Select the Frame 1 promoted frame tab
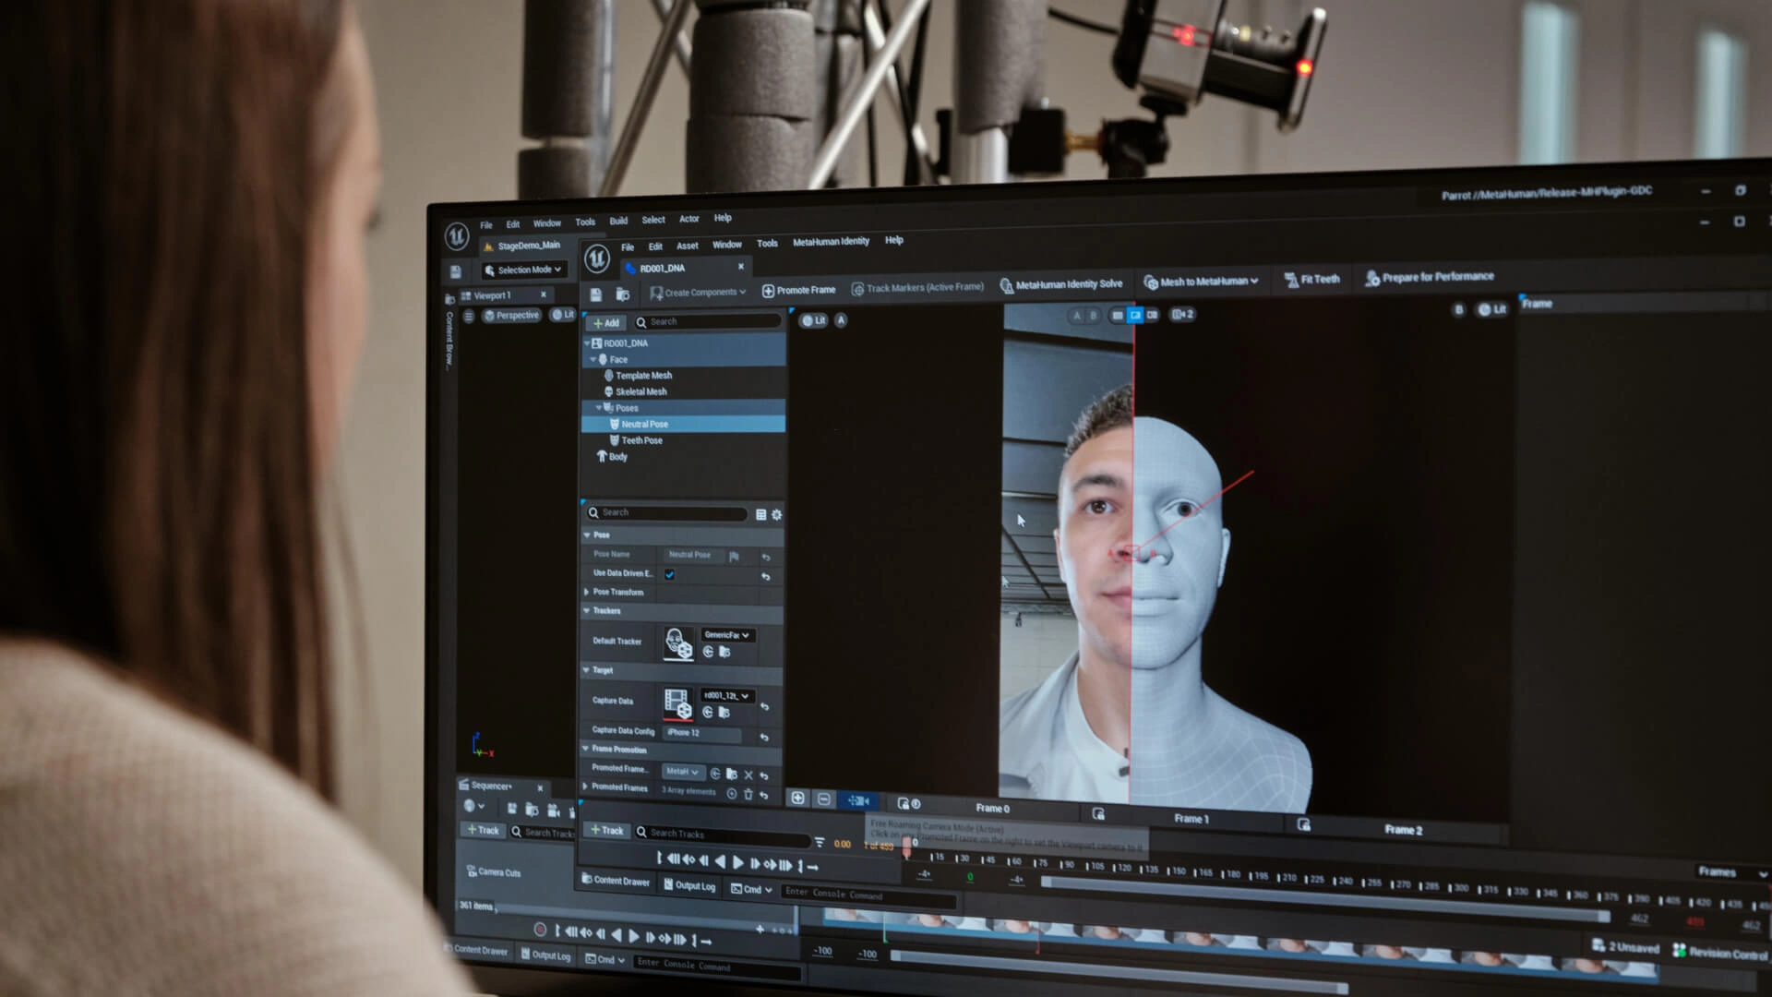 1191,818
